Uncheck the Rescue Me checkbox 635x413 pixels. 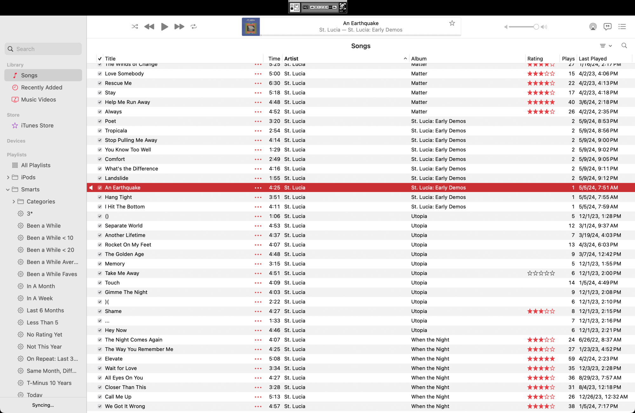pyautogui.click(x=100, y=83)
